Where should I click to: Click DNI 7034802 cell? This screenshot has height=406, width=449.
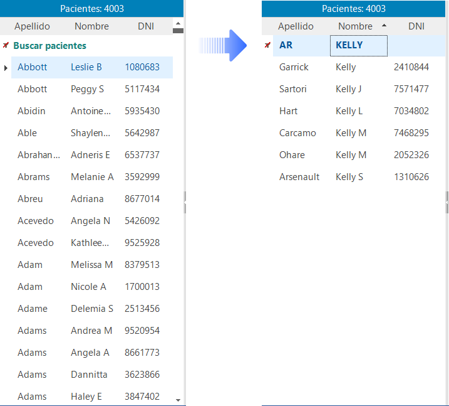coord(411,111)
